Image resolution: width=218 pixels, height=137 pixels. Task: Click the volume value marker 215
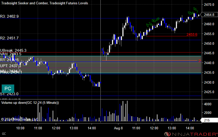(209, 120)
